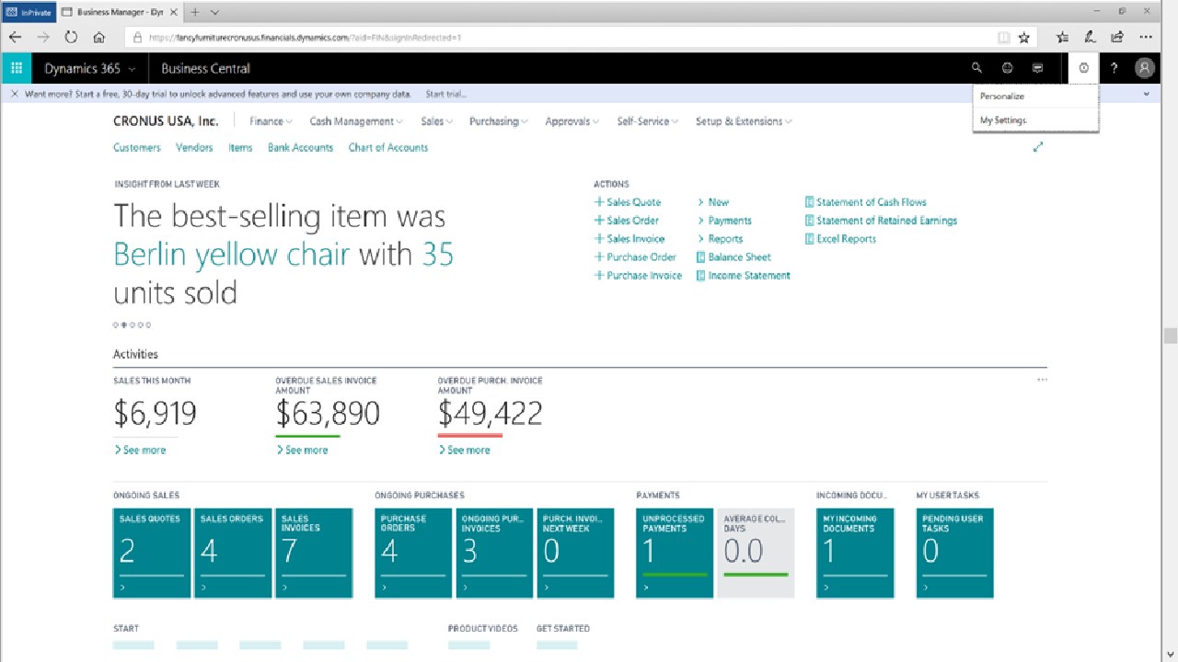Expand the Payments actions group
1178x662 pixels.
pos(724,221)
